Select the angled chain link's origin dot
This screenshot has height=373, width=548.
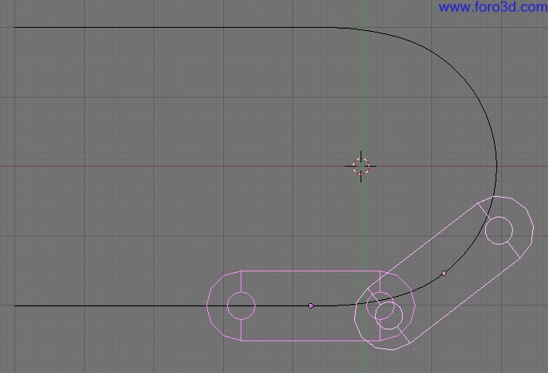(x=444, y=273)
